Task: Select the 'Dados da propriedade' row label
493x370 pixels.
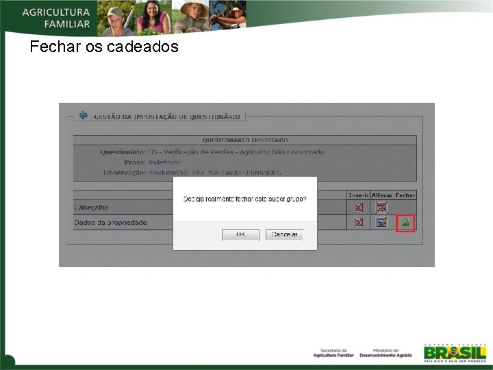Action: [111, 223]
